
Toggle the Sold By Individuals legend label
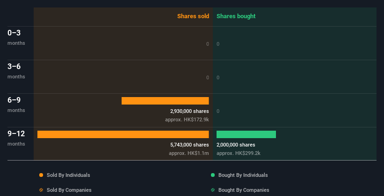(68, 175)
